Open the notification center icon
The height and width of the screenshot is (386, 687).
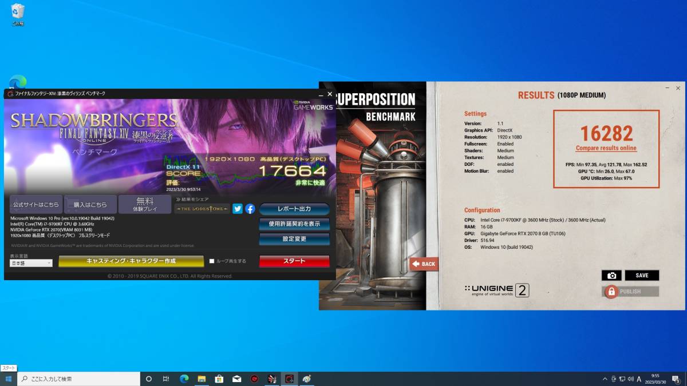(676, 379)
